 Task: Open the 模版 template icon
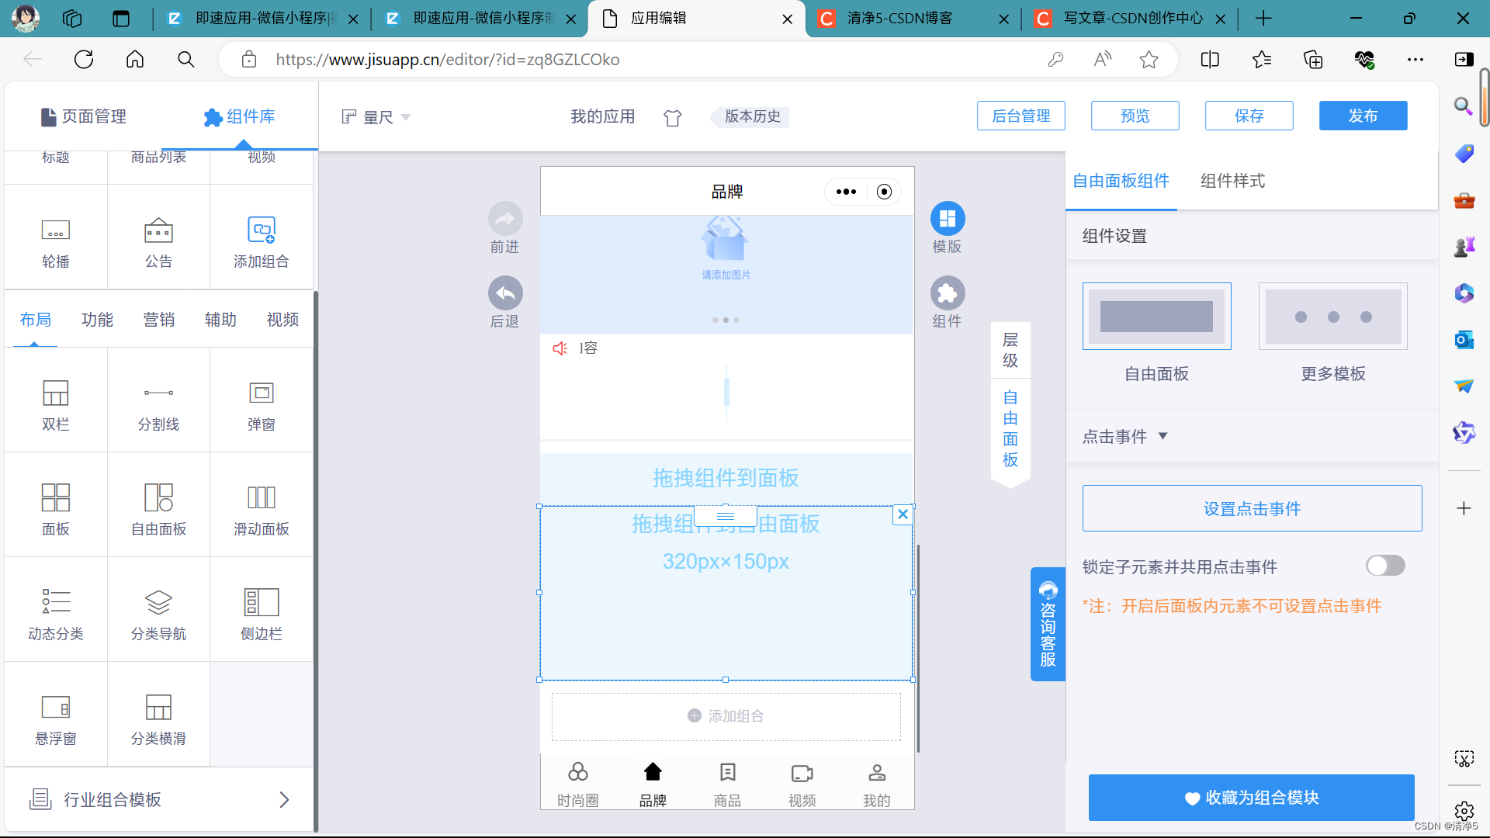(947, 220)
